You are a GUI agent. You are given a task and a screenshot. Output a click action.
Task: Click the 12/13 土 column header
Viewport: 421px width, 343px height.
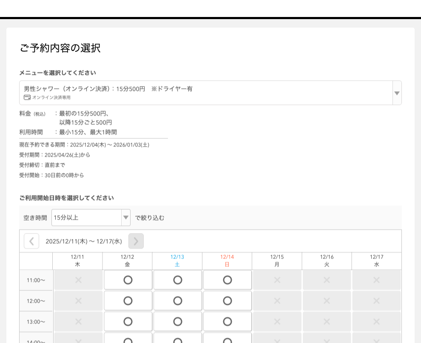177,261
